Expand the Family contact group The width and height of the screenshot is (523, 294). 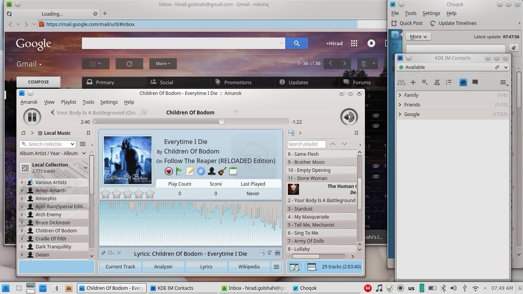tap(400, 95)
